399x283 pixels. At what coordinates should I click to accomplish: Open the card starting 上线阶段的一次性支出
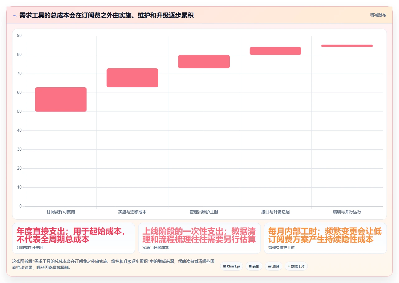[199, 238]
